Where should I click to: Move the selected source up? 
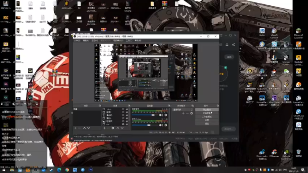click(118, 128)
